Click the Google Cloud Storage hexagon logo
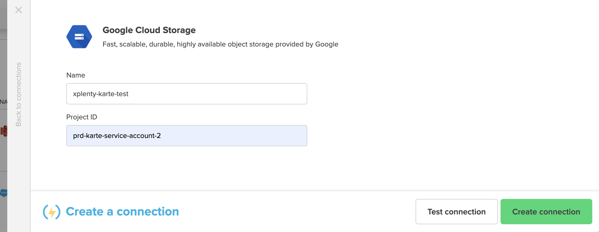The image size is (599, 232). pos(79,37)
